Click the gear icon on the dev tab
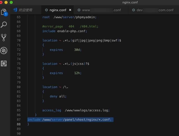Image resolution: width=179 pixels, height=136 pixels. pos(134,10)
